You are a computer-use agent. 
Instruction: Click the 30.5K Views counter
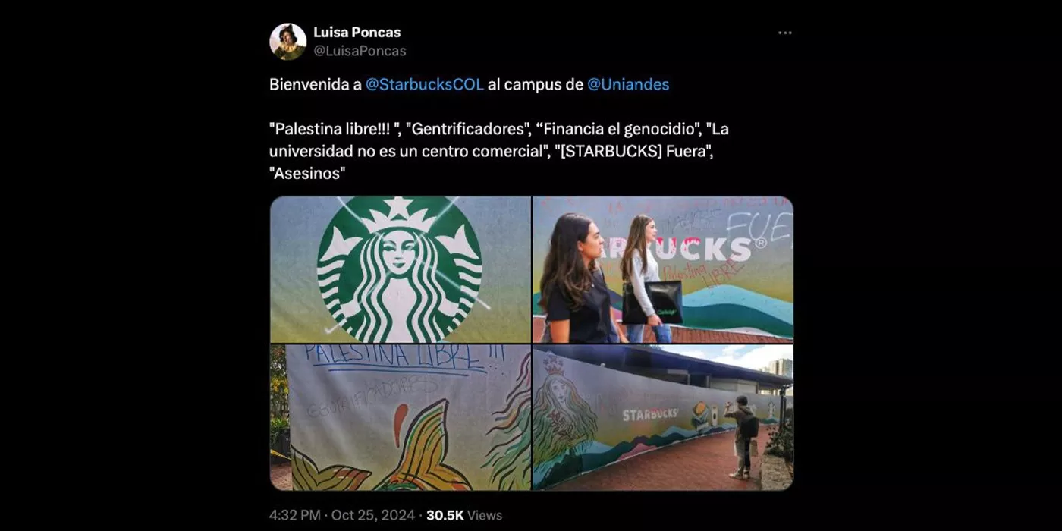tap(464, 515)
